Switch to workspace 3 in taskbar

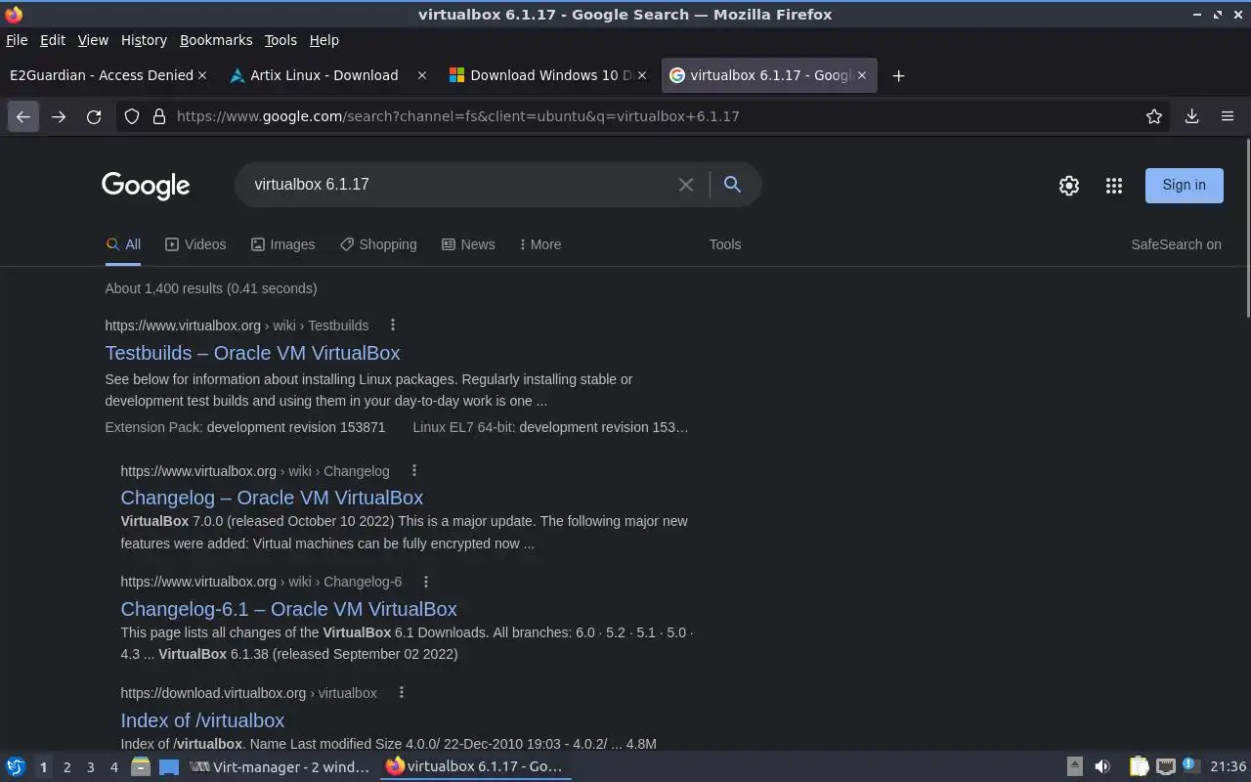coord(90,767)
